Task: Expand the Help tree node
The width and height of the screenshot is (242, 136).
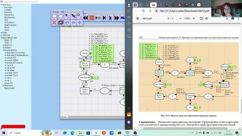Action: (x=2, y=32)
